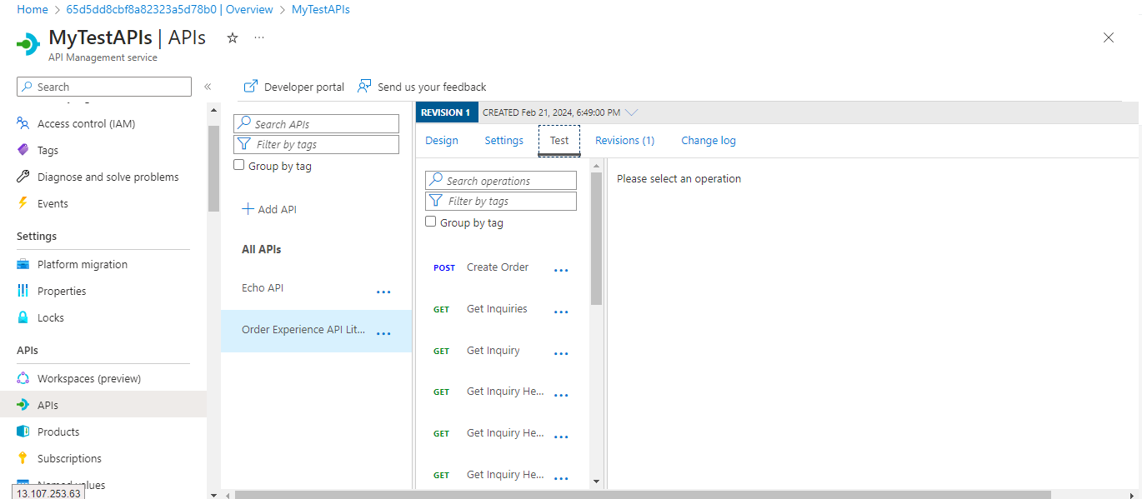
Task: Click the Subscriptions key icon
Action: pyautogui.click(x=23, y=458)
